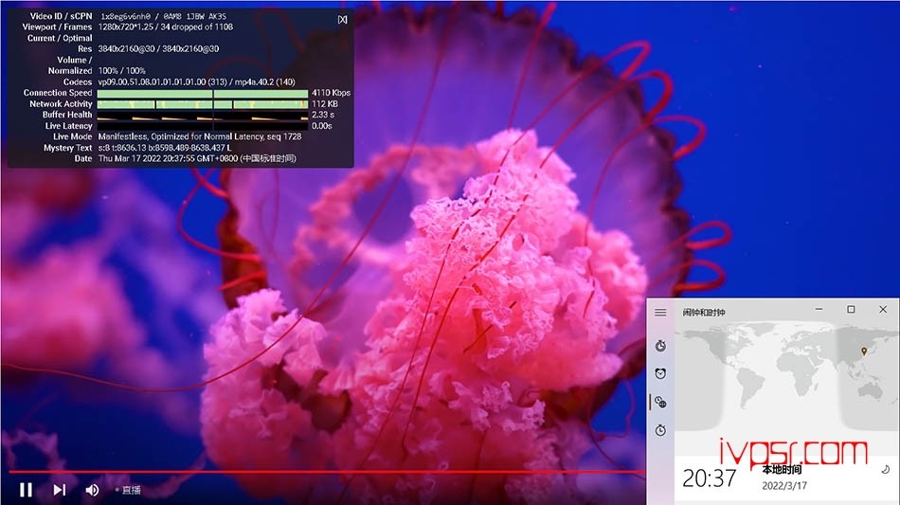Close the 闹钟和时钟 window

click(883, 309)
